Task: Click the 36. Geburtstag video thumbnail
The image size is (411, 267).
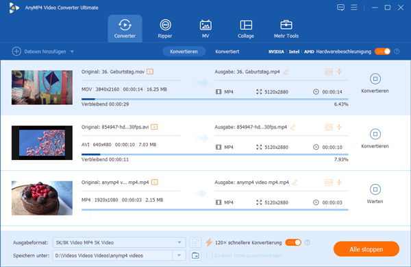Action: [42, 87]
